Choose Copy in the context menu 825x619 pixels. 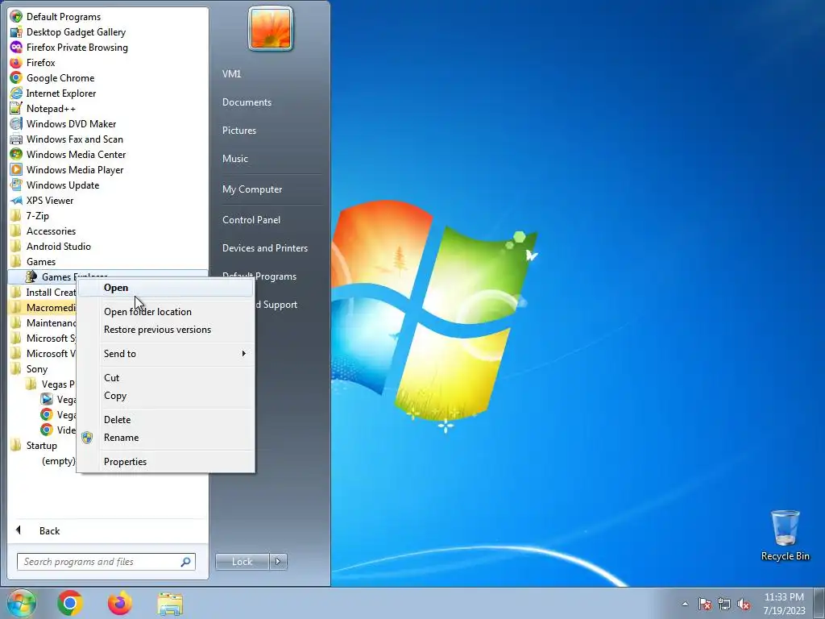coord(166,396)
